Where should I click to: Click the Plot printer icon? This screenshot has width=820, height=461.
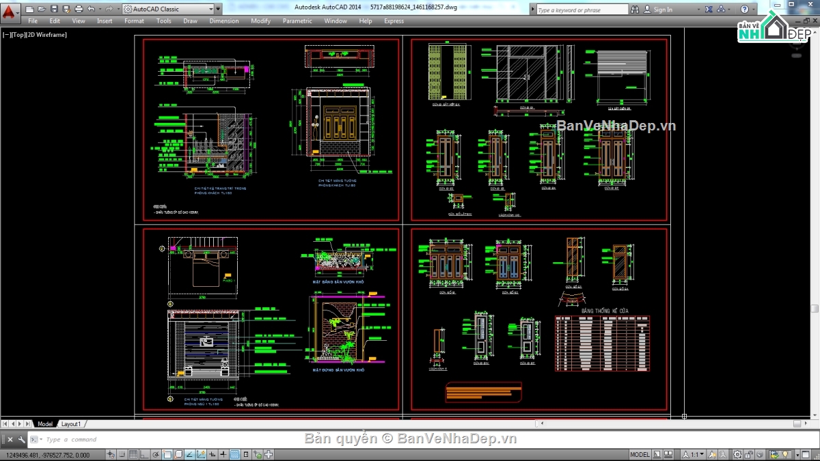coord(79,10)
